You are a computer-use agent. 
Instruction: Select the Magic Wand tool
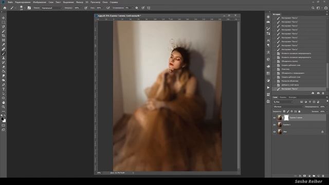(x=4, y=31)
